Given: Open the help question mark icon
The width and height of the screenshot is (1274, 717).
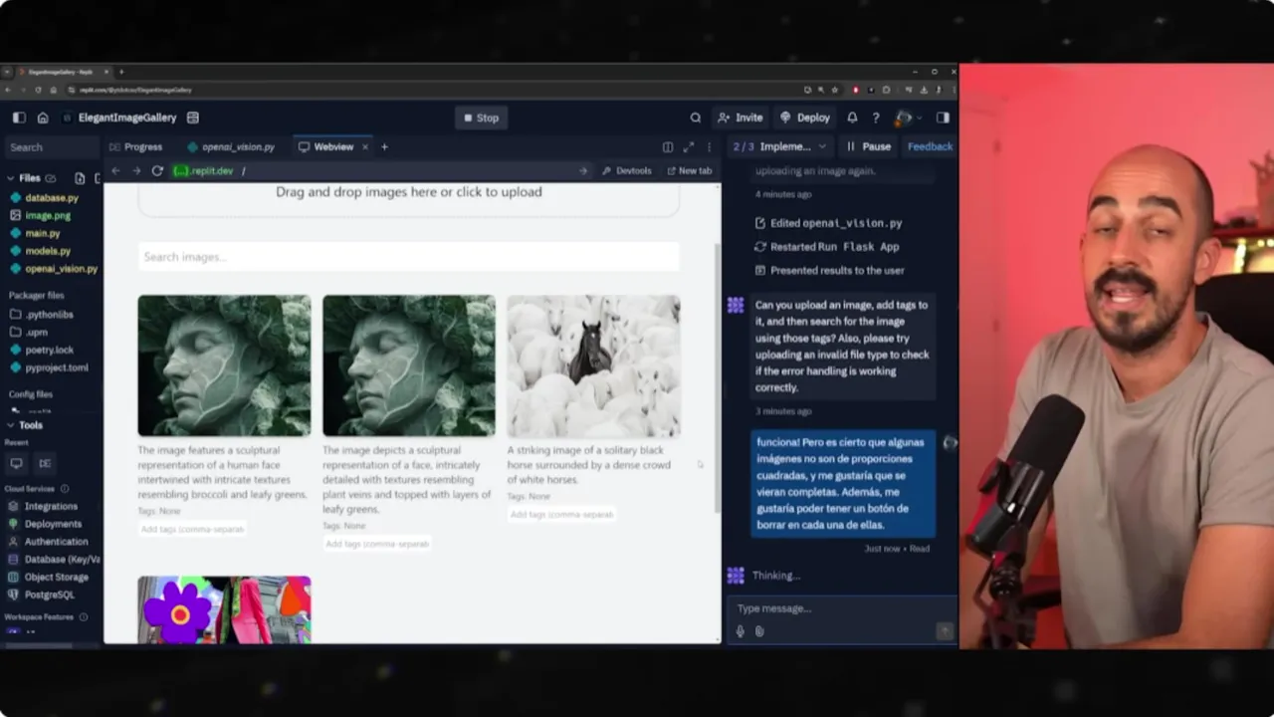Looking at the screenshot, I should [x=876, y=118].
